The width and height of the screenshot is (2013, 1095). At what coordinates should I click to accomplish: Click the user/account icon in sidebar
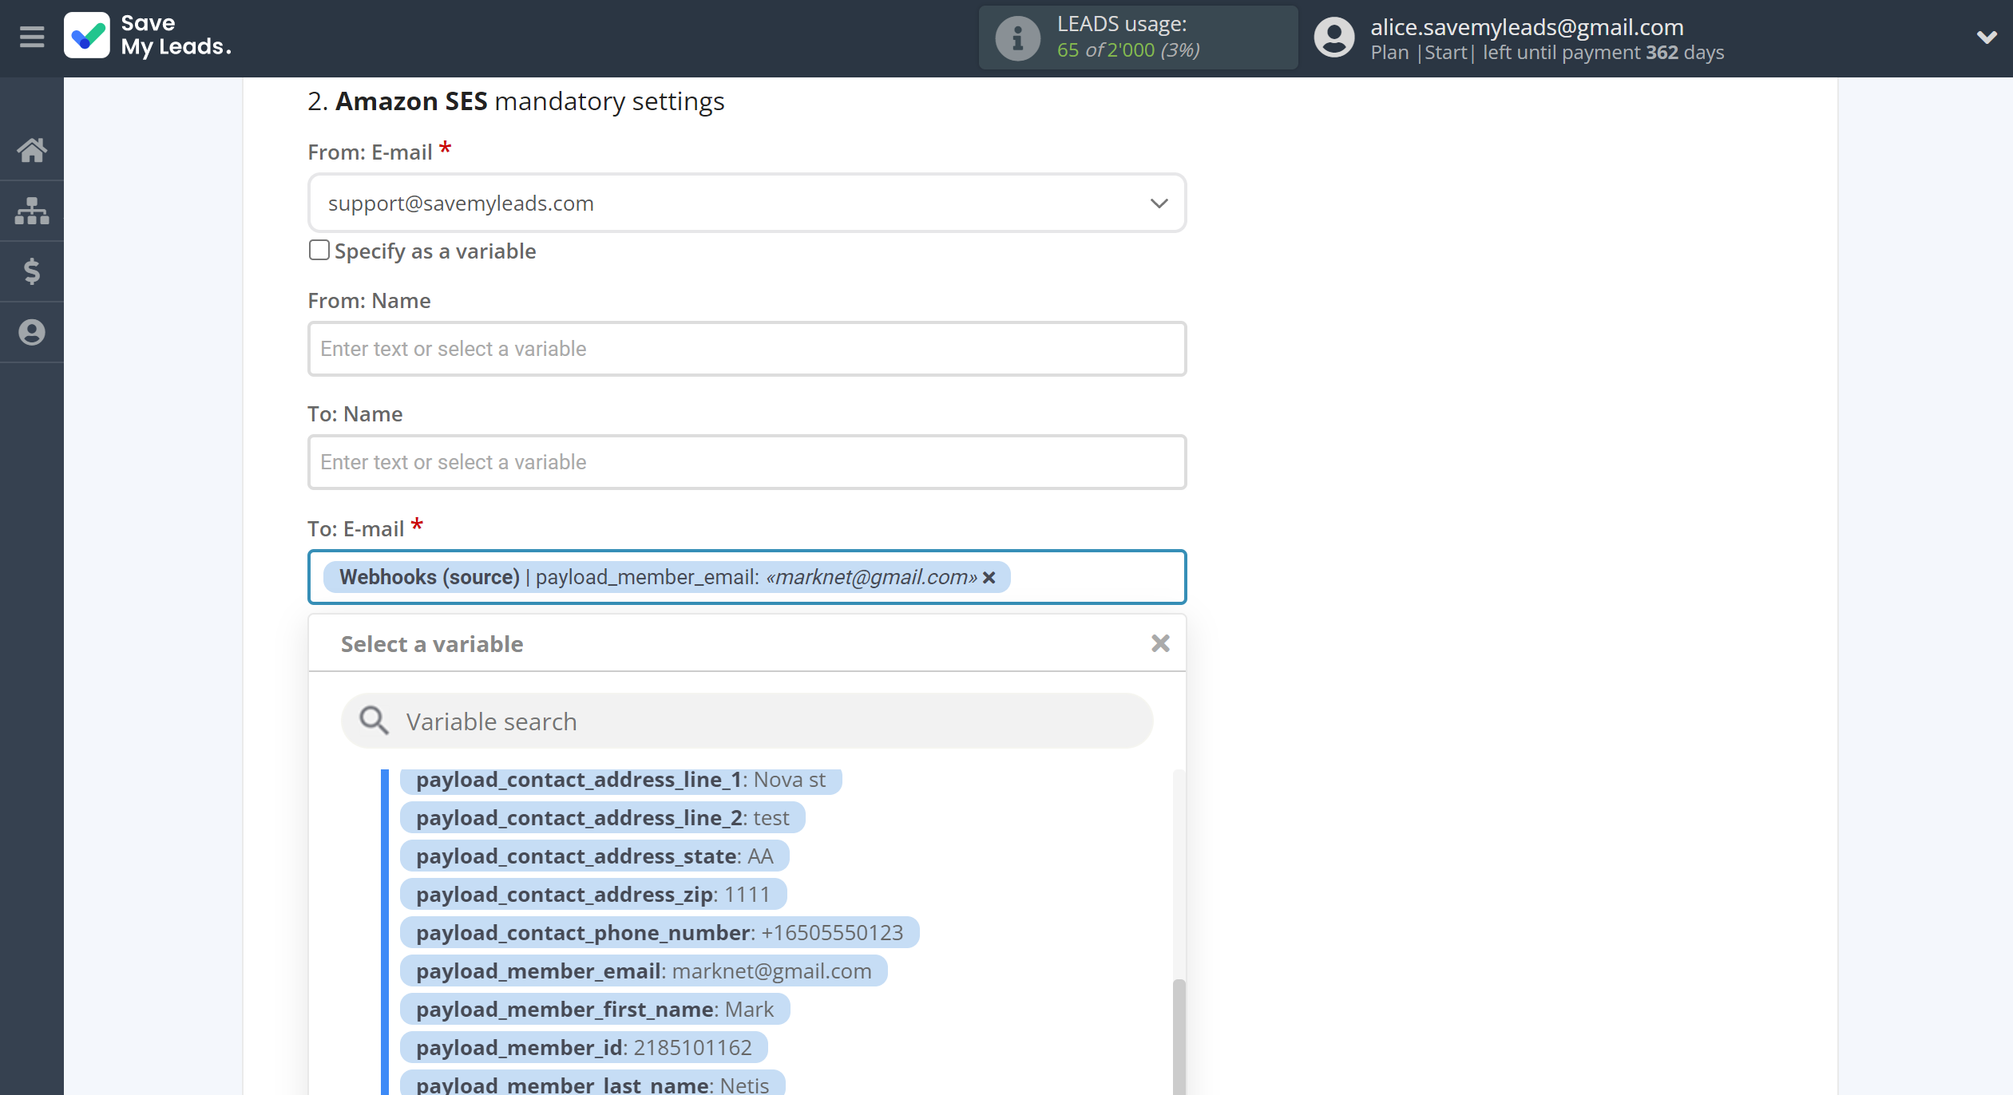tap(33, 332)
